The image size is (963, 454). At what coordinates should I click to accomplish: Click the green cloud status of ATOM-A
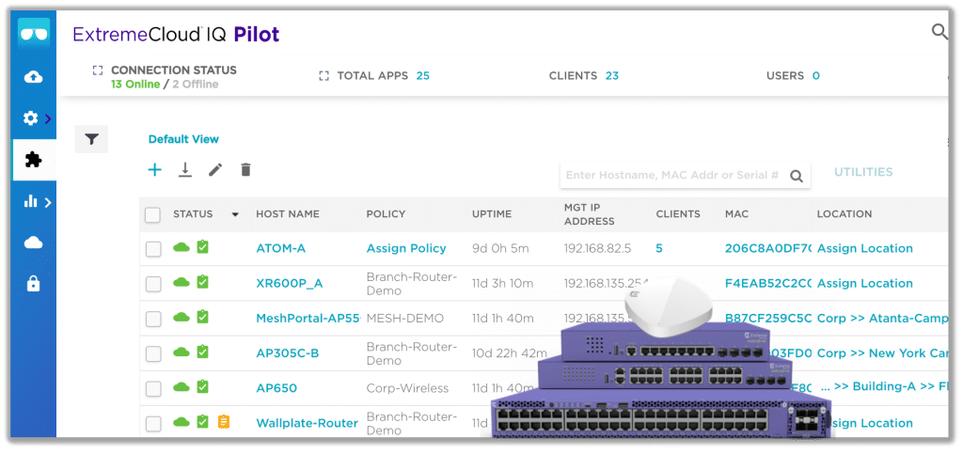pyautogui.click(x=182, y=247)
